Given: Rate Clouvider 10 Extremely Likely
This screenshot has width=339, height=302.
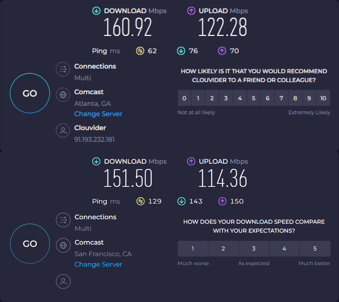Looking at the screenshot, I should coord(323,98).
